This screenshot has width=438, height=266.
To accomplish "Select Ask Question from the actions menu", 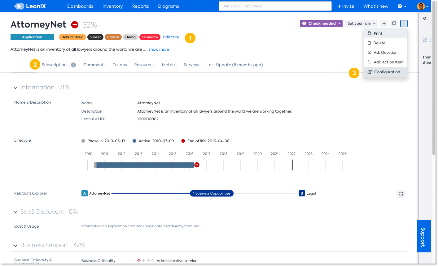I will click(386, 53).
